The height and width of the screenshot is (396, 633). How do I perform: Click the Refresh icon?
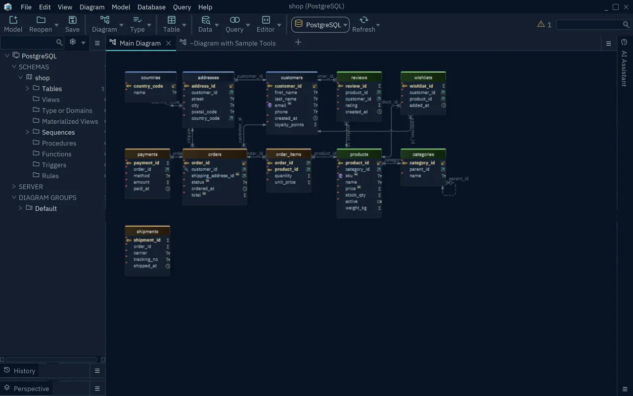364,20
